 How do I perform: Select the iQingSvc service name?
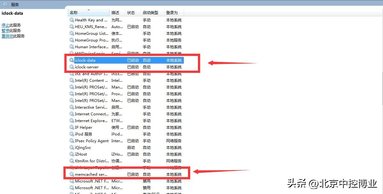point(83,147)
